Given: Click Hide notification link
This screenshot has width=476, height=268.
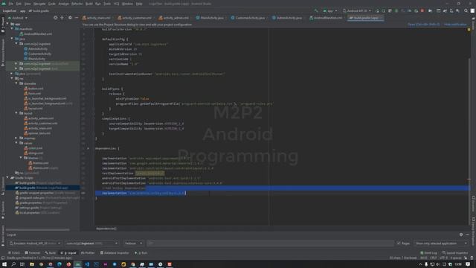Looking at the screenshot, I should 455,25.
